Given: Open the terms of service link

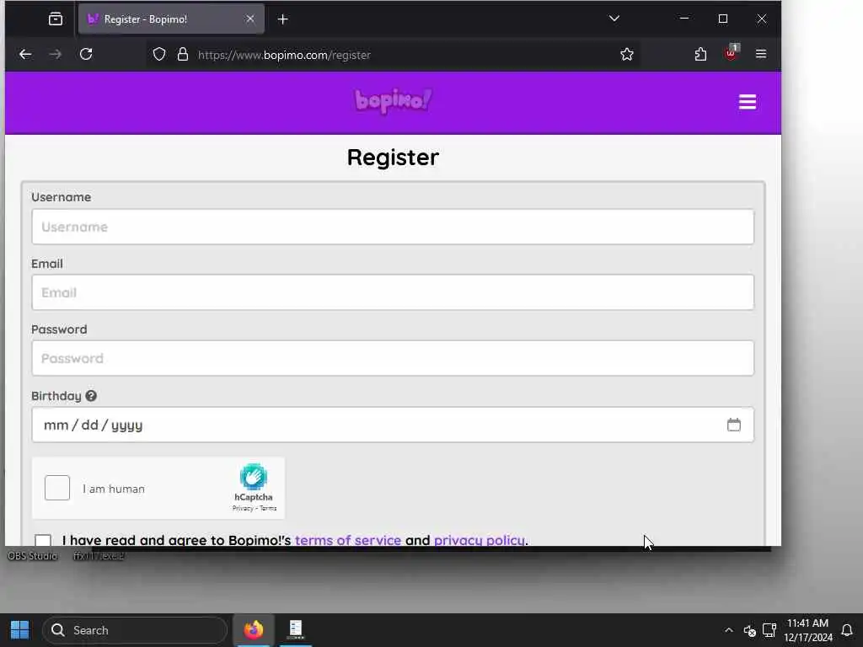Looking at the screenshot, I should coord(348,540).
